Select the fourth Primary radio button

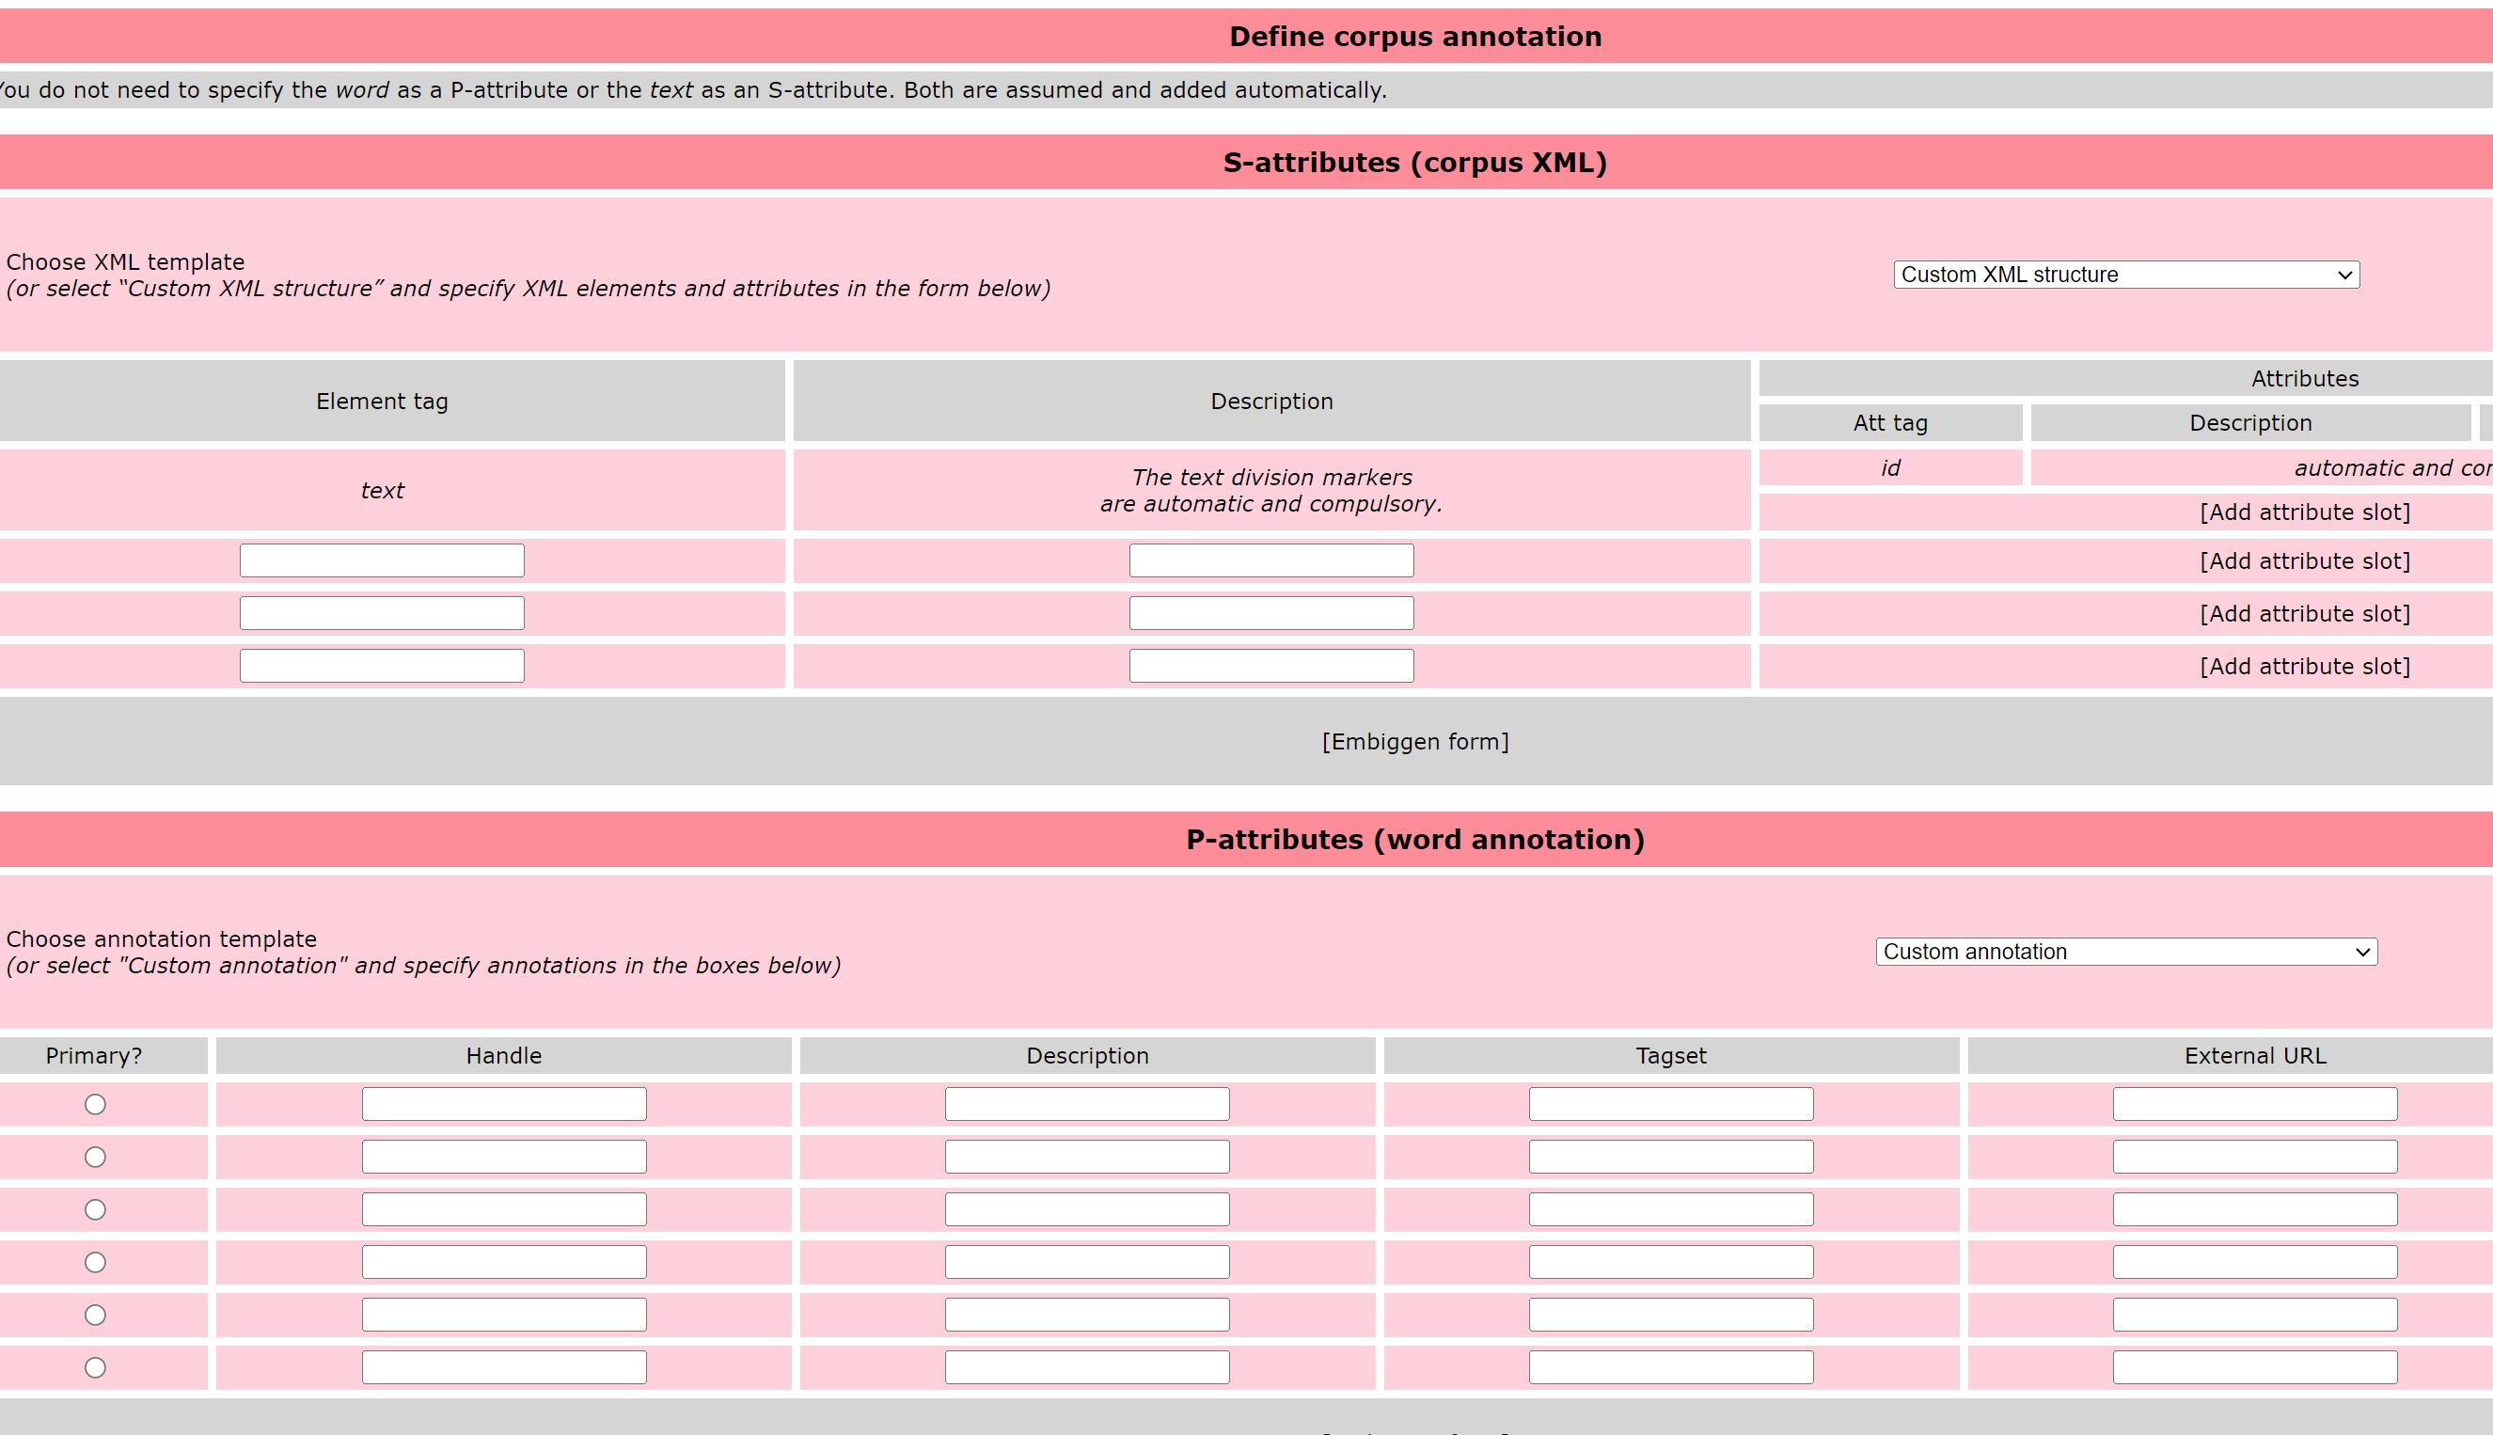point(96,1263)
